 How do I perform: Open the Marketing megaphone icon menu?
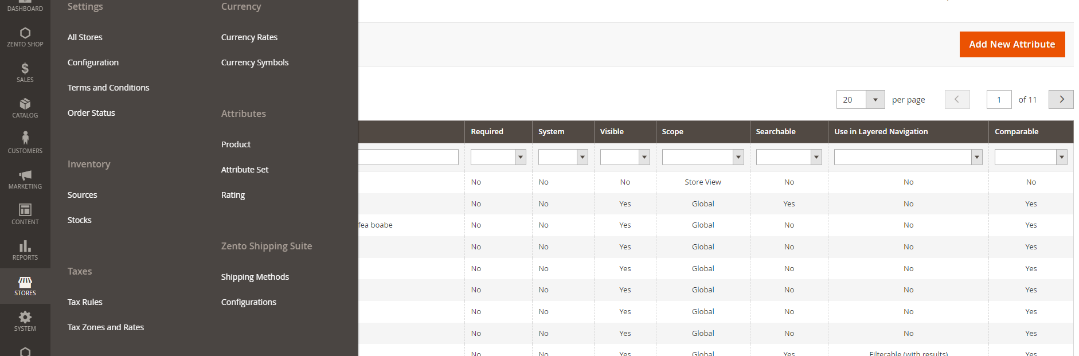[25, 179]
